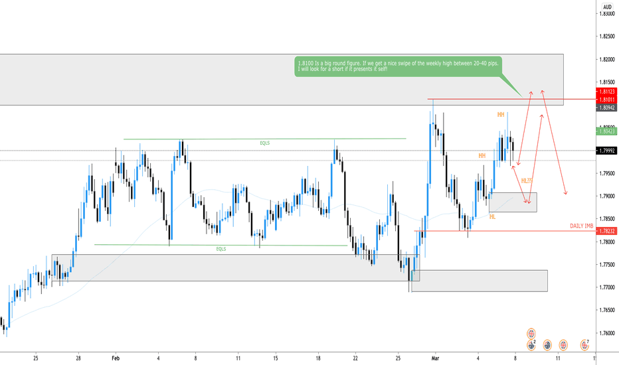Screen dimensions: 619x365
Task: Click UK event icon stacked above Australia icon
Action: [531, 334]
